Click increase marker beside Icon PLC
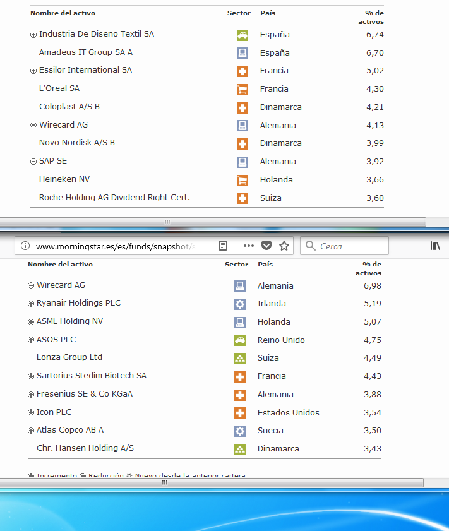This screenshot has height=531, width=449. 31,412
